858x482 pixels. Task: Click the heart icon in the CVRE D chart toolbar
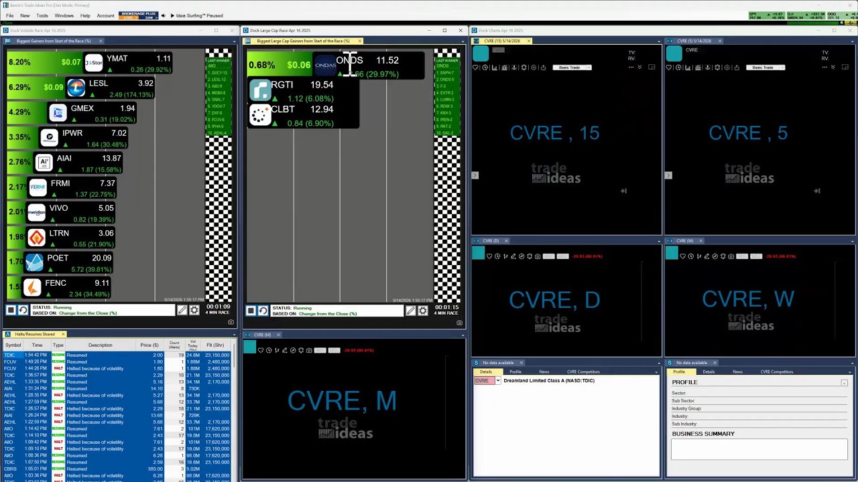(489, 256)
